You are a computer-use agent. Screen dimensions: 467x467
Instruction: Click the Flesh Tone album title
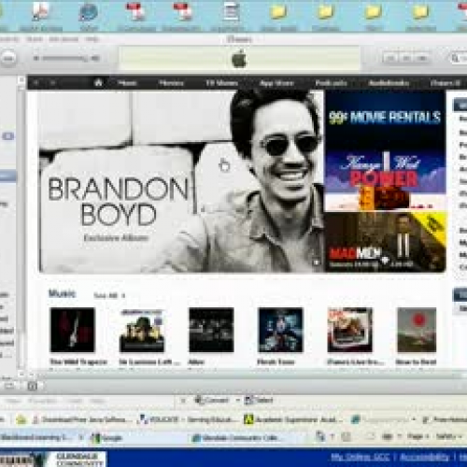click(x=276, y=361)
